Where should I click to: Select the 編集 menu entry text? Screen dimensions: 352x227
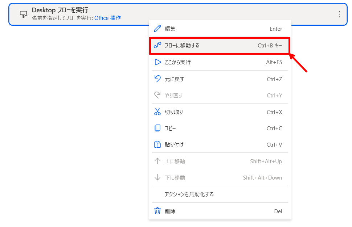[x=170, y=29]
